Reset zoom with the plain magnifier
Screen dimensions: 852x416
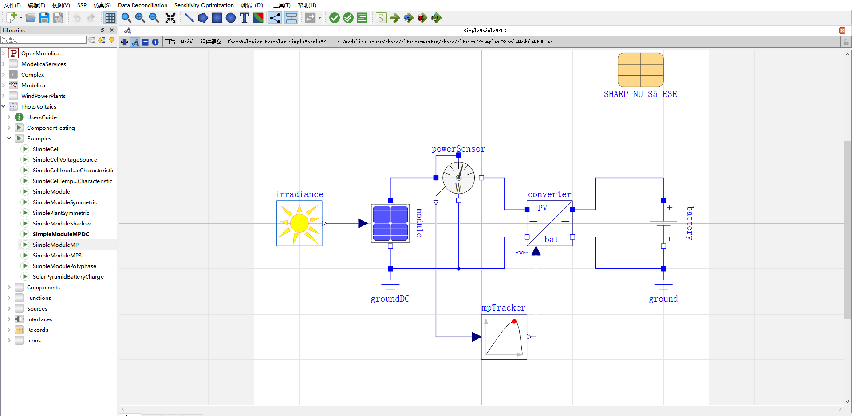tap(126, 18)
